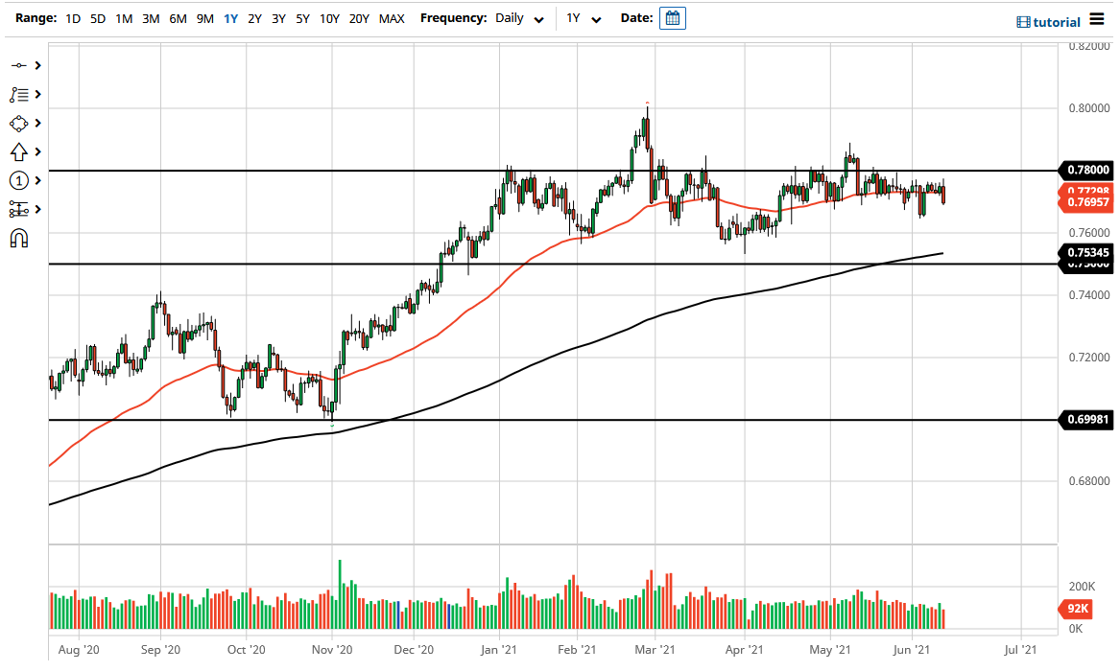Image resolution: width=1120 pixels, height=671 pixels.
Task: Expand the shape tool options arrow
Action: [x=37, y=124]
